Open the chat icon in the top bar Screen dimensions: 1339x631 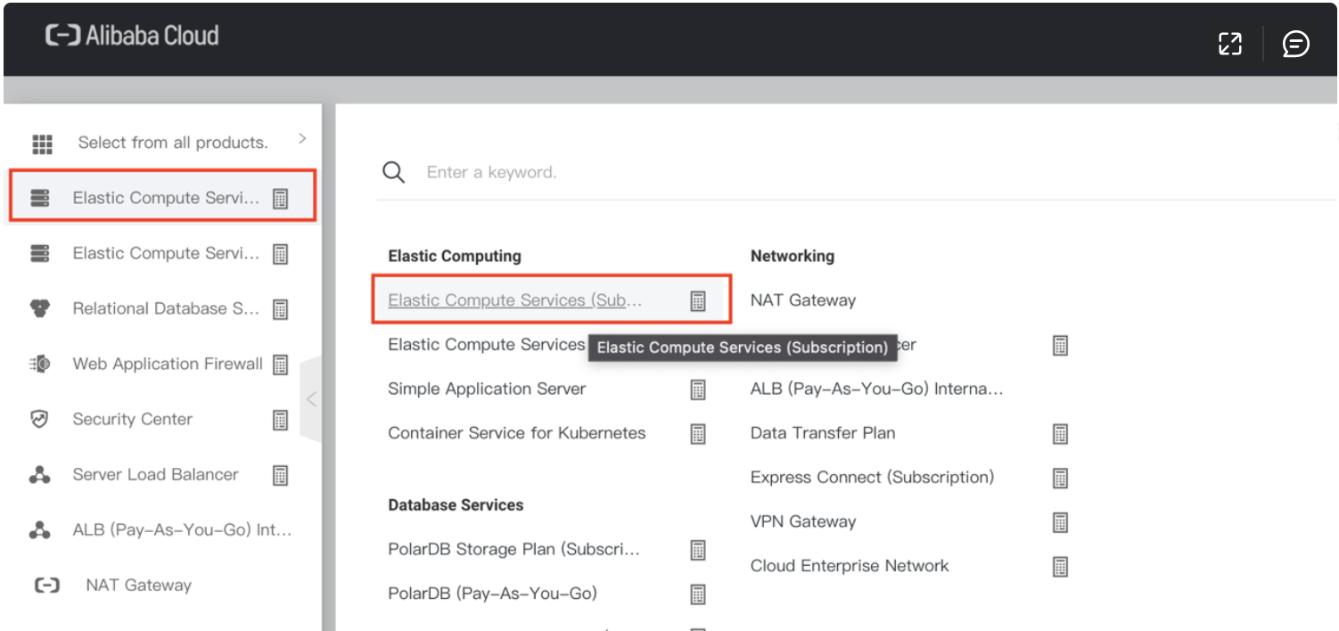pyautogui.click(x=1295, y=44)
